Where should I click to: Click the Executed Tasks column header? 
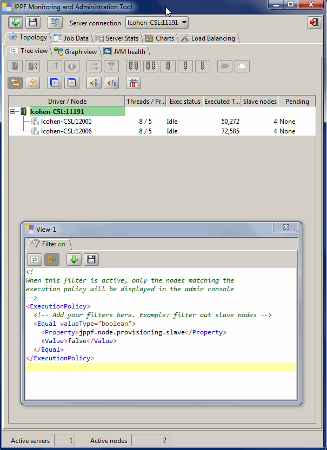[222, 101]
